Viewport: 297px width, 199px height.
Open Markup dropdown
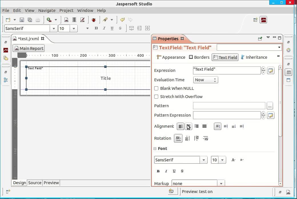221,184
